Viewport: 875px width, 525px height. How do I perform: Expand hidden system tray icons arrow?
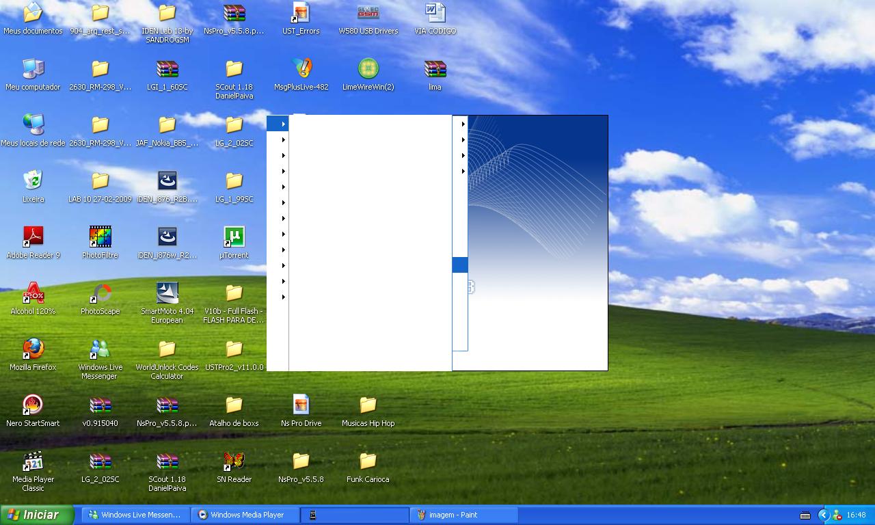tap(823, 515)
